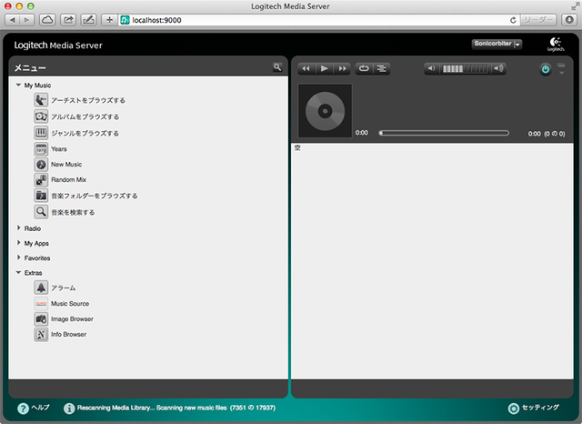Click the リーダー reader button
Image resolution: width=582 pixels, height=424 pixels.
click(x=538, y=20)
